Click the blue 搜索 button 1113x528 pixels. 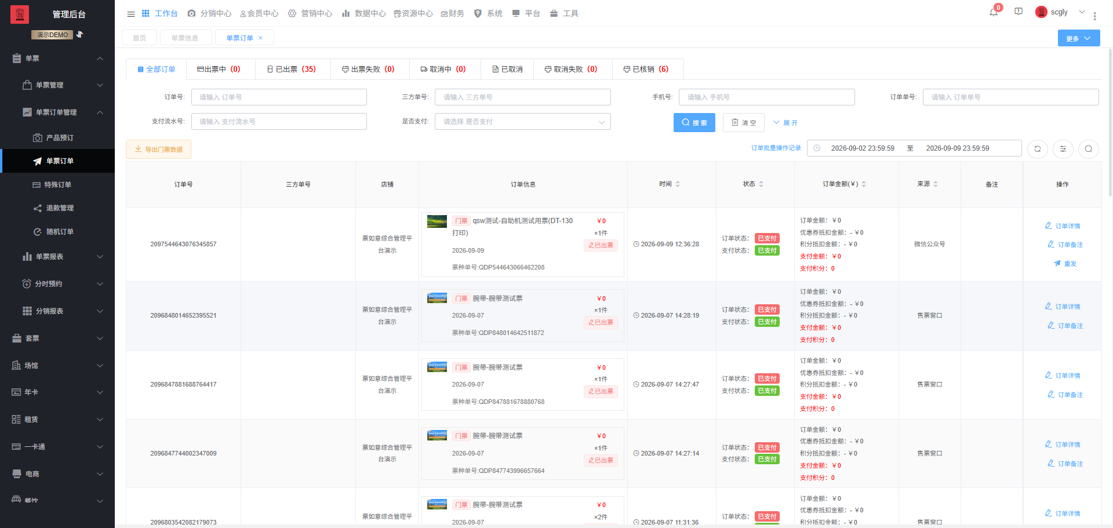click(694, 123)
